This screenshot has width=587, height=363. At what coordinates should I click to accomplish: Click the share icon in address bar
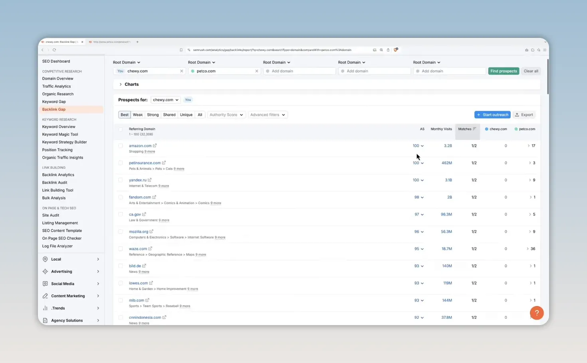pos(388,50)
